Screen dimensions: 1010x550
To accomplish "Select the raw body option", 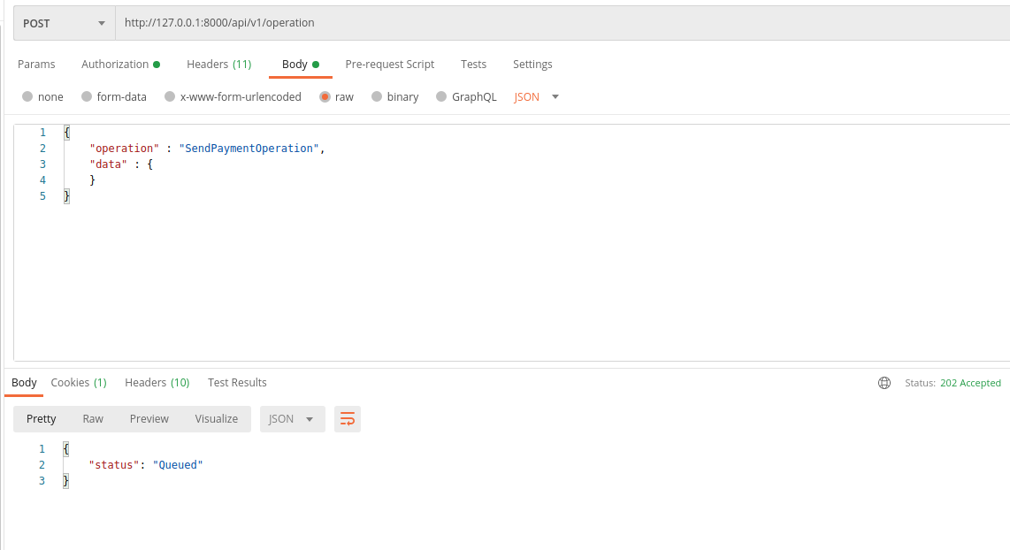I will point(336,96).
